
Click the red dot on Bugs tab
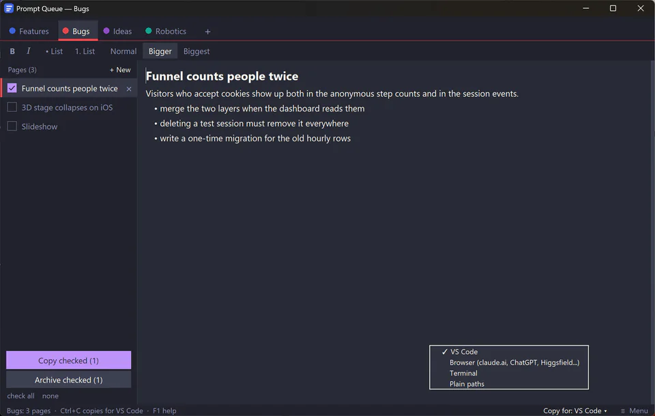(x=65, y=31)
